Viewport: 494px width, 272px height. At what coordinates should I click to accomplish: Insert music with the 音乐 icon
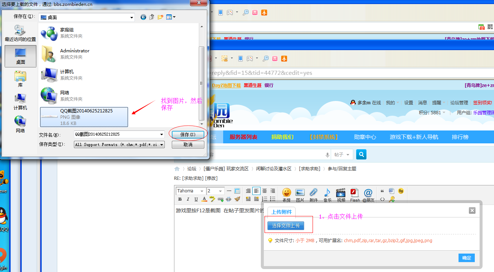tap(327, 195)
